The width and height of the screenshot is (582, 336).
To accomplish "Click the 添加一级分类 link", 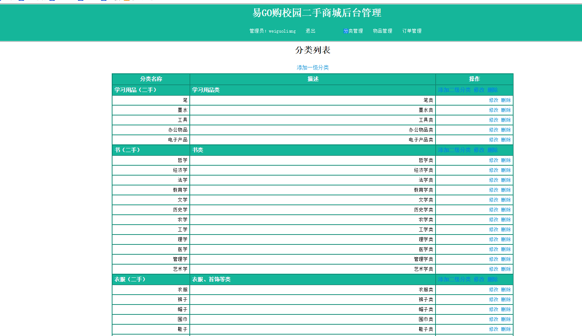I will tap(312, 68).
